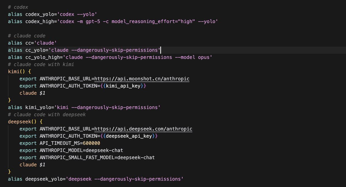346x187 pixels.
Task: Click the 'gpt-5' model text
Action: click(x=93, y=22)
